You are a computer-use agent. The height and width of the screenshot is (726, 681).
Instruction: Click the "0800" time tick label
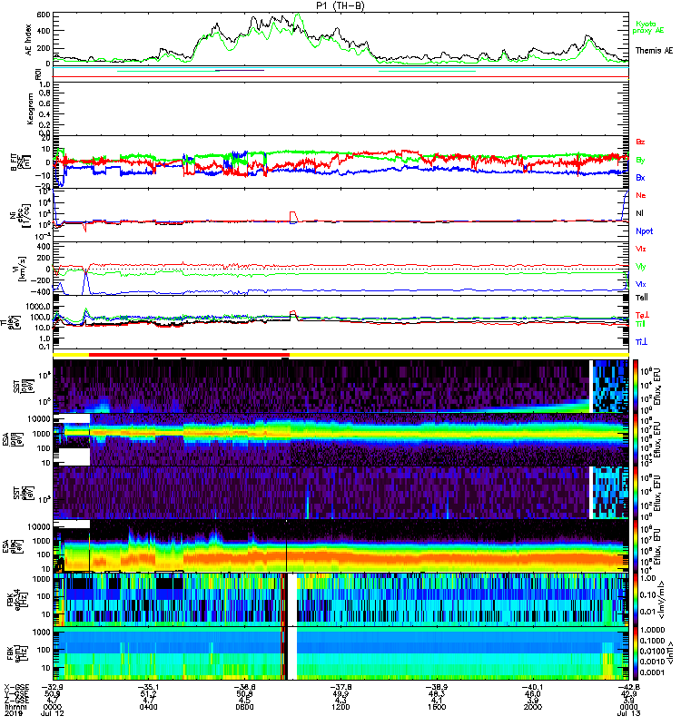tap(244, 707)
